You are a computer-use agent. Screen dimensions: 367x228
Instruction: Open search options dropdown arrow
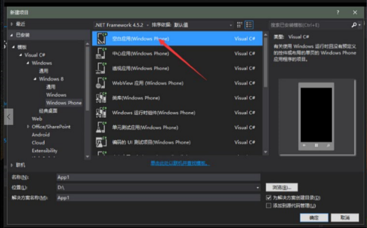[x=359, y=25]
